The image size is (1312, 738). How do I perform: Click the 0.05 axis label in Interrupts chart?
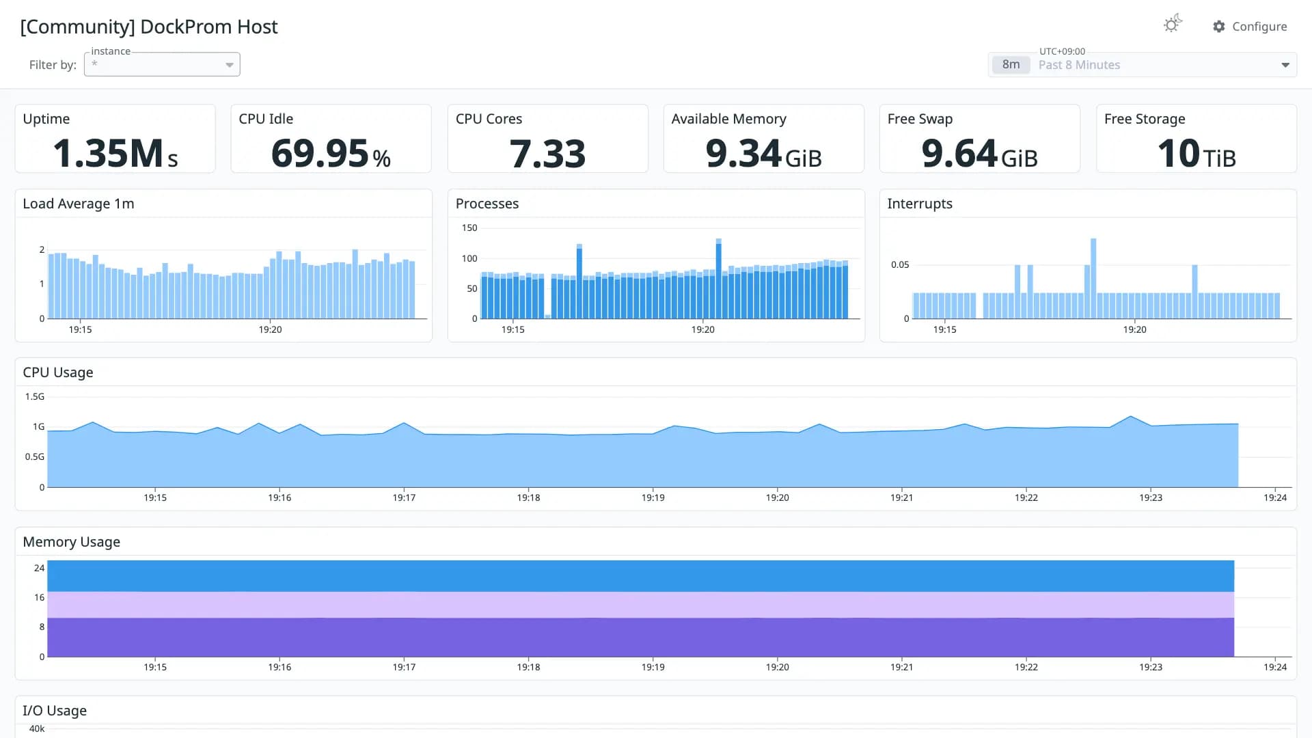900,264
